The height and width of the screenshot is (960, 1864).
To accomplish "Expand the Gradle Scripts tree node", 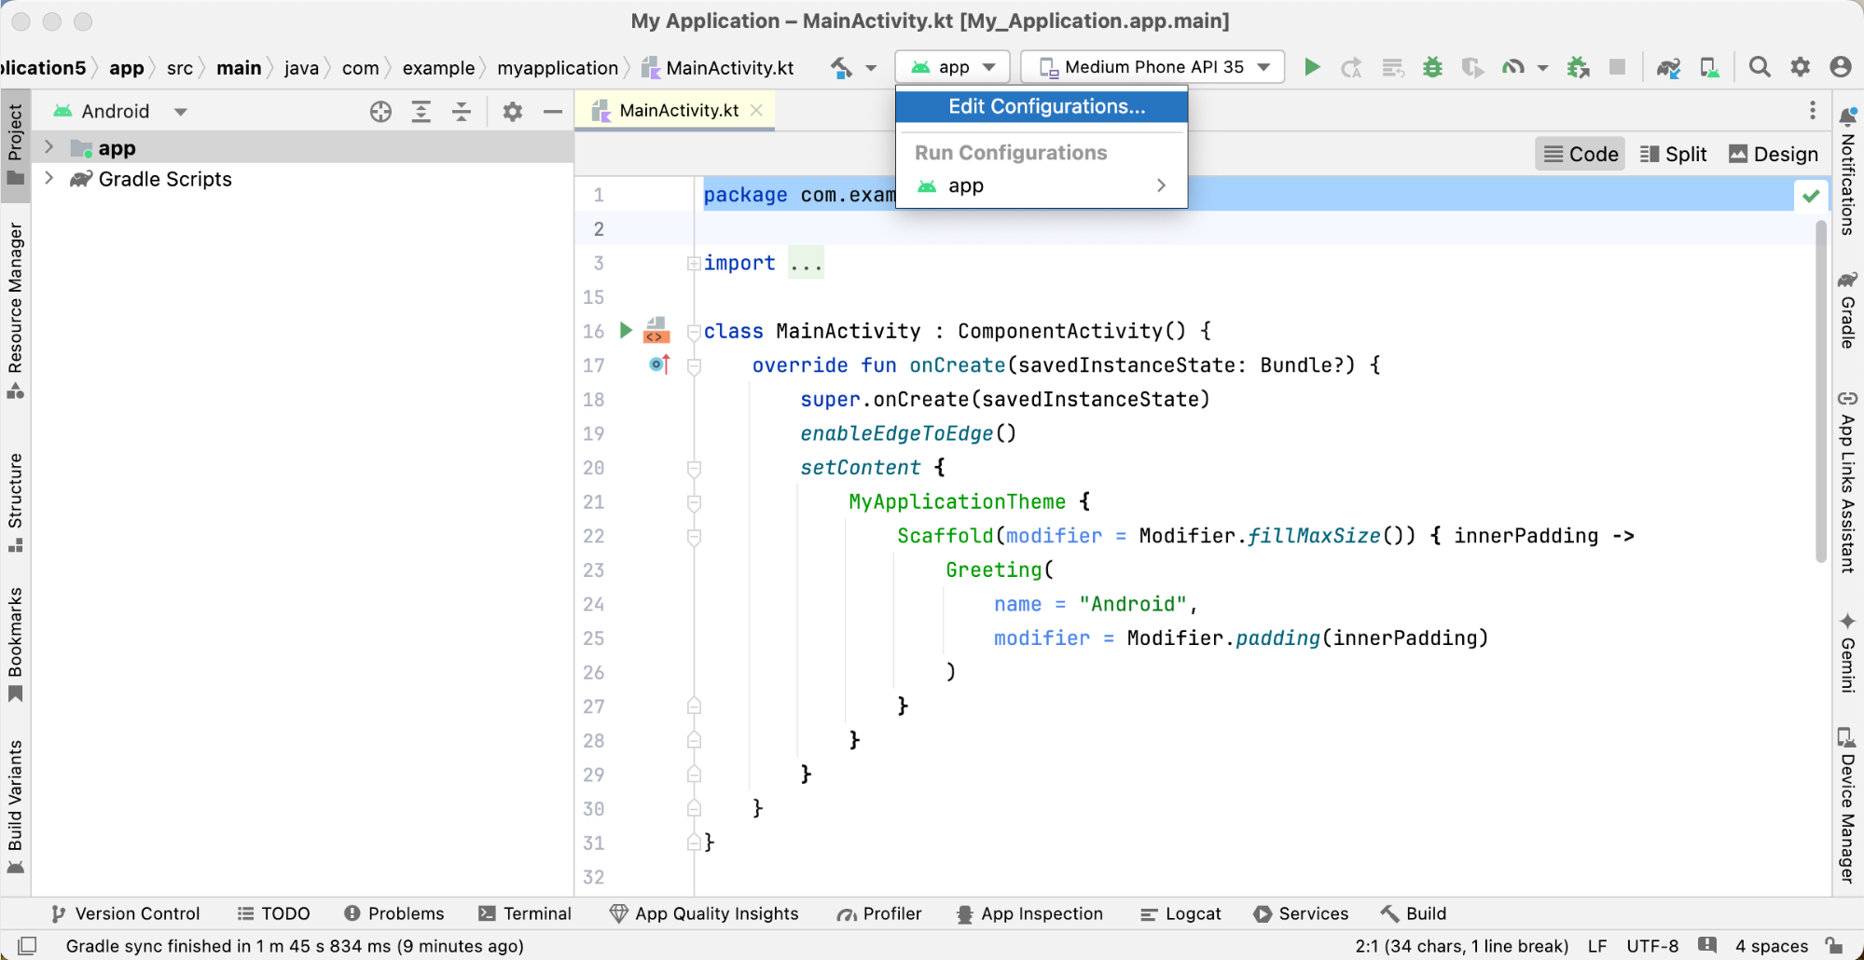I will tap(49, 179).
